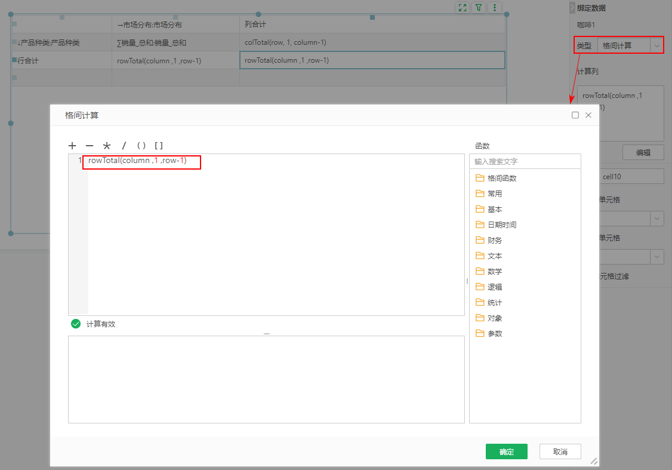The width and height of the screenshot is (672, 470).
Task: Insert round parentheses into formula
Action: coord(141,146)
